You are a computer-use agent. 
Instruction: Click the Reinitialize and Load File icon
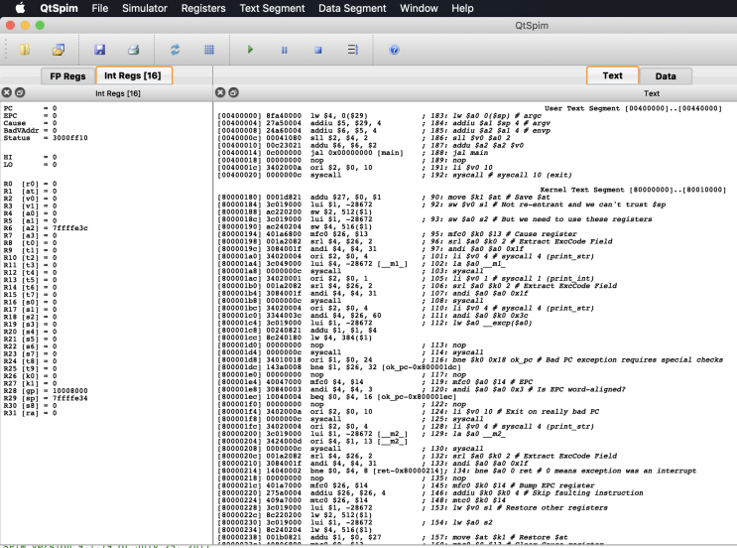click(58, 49)
